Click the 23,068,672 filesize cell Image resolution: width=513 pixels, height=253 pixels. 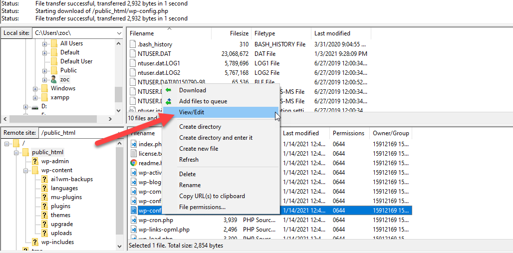coord(235,54)
